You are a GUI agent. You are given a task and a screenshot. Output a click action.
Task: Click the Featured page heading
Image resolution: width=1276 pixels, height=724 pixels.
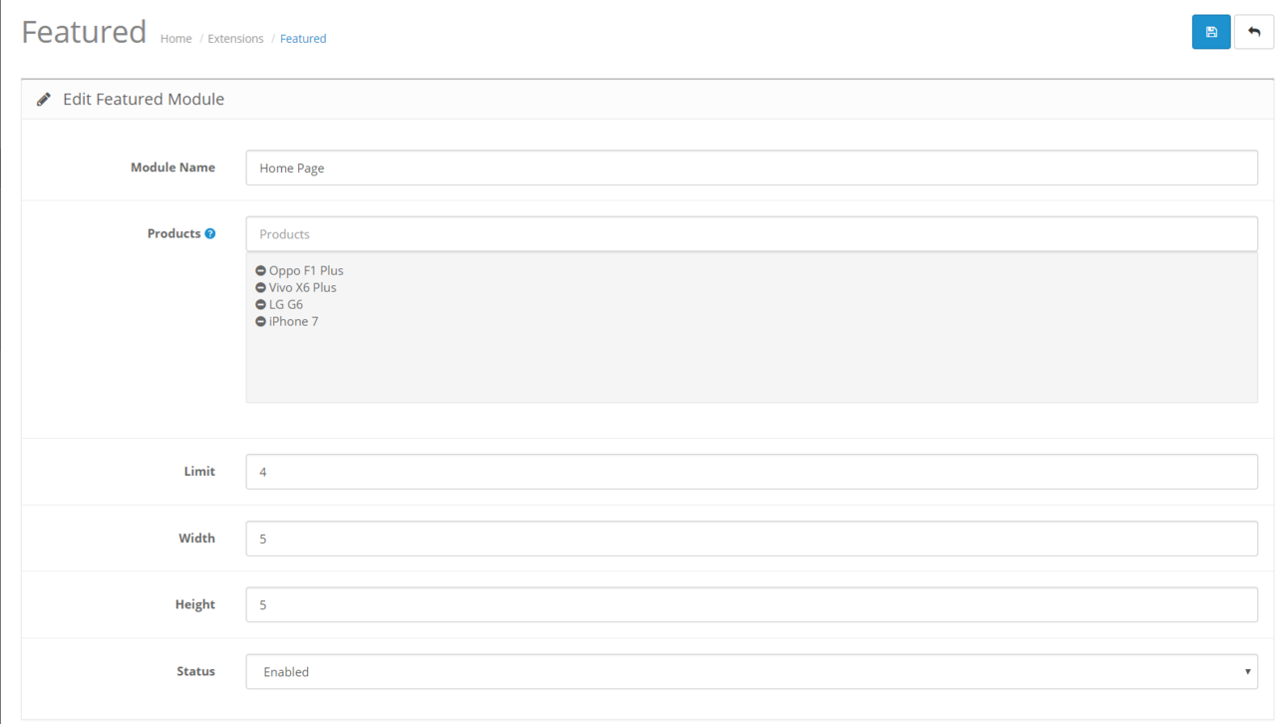pyautogui.click(x=84, y=32)
